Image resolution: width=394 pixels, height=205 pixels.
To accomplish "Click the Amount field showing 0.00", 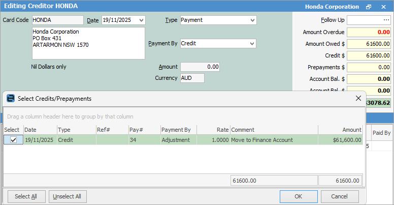I will pyautogui.click(x=200, y=67).
